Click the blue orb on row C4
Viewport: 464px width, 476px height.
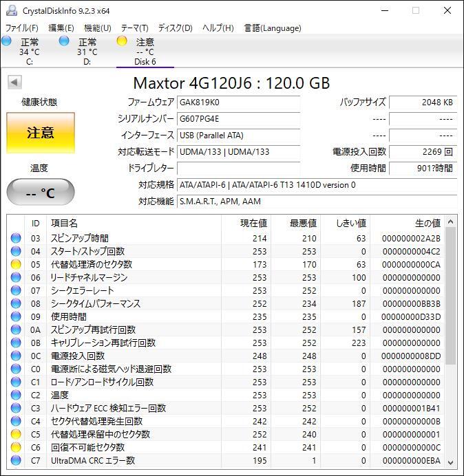point(16,421)
